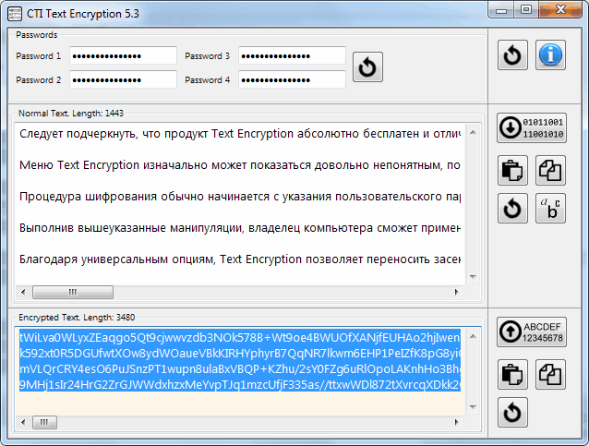
Task: Click the decrypt button labeled ABCDEF 12345678
Action: pos(532,331)
